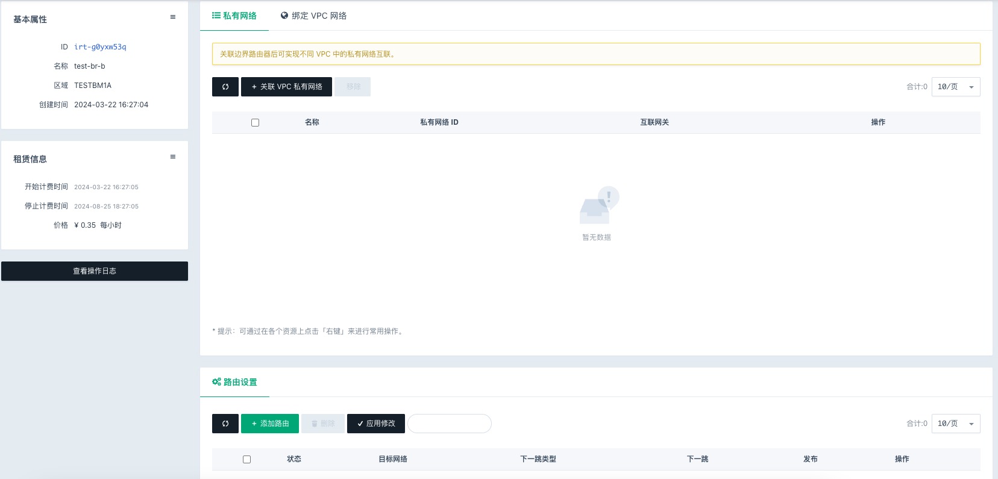This screenshot has height=479, width=998.
Task: Click the 基本属性 panel title
Action: point(30,19)
